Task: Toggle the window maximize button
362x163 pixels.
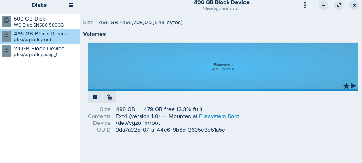Action: point(339,5)
